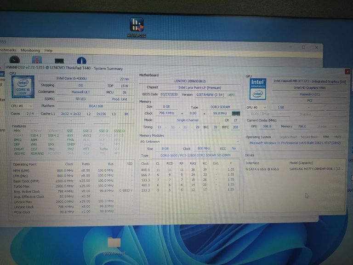Click the Base Clock (HPM) row
The height and width of the screenshot is (265, 353).
pyautogui.click(x=73, y=181)
